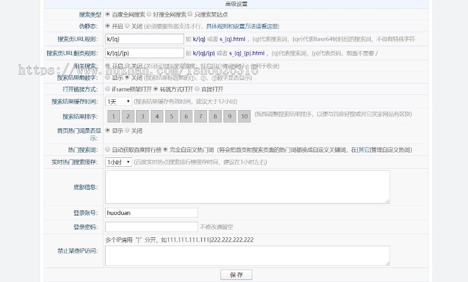Tick the 只搜索某站点 checkbox

pyautogui.click(x=190, y=14)
